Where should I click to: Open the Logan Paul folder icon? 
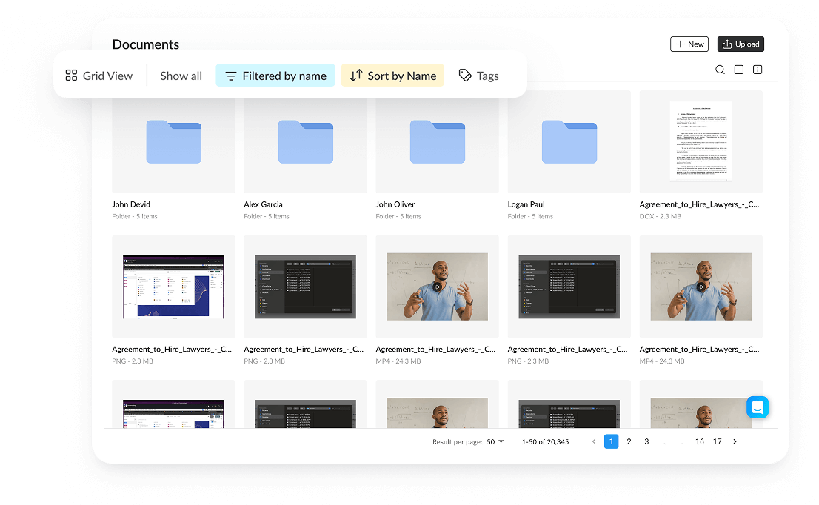569,142
